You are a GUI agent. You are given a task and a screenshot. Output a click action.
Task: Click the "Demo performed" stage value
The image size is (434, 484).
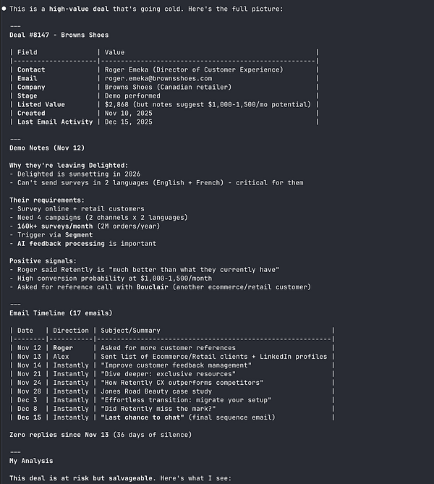pos(133,95)
